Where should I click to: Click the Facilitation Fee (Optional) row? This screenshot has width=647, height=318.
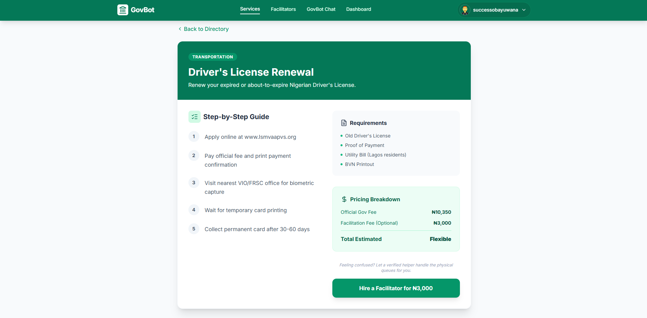pyautogui.click(x=396, y=223)
